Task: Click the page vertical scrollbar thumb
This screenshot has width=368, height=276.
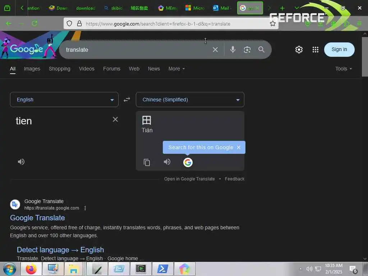Action: tap(365, 57)
